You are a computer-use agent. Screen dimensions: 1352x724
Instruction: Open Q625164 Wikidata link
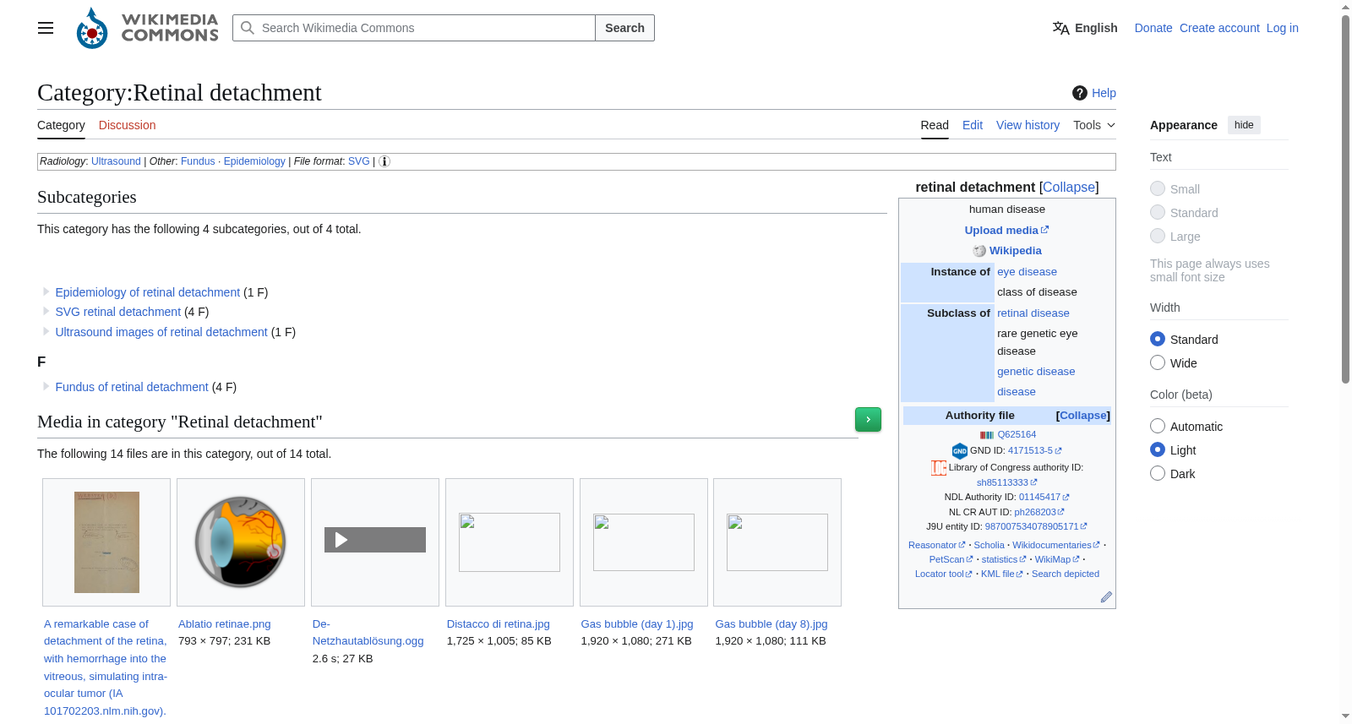click(x=1017, y=435)
